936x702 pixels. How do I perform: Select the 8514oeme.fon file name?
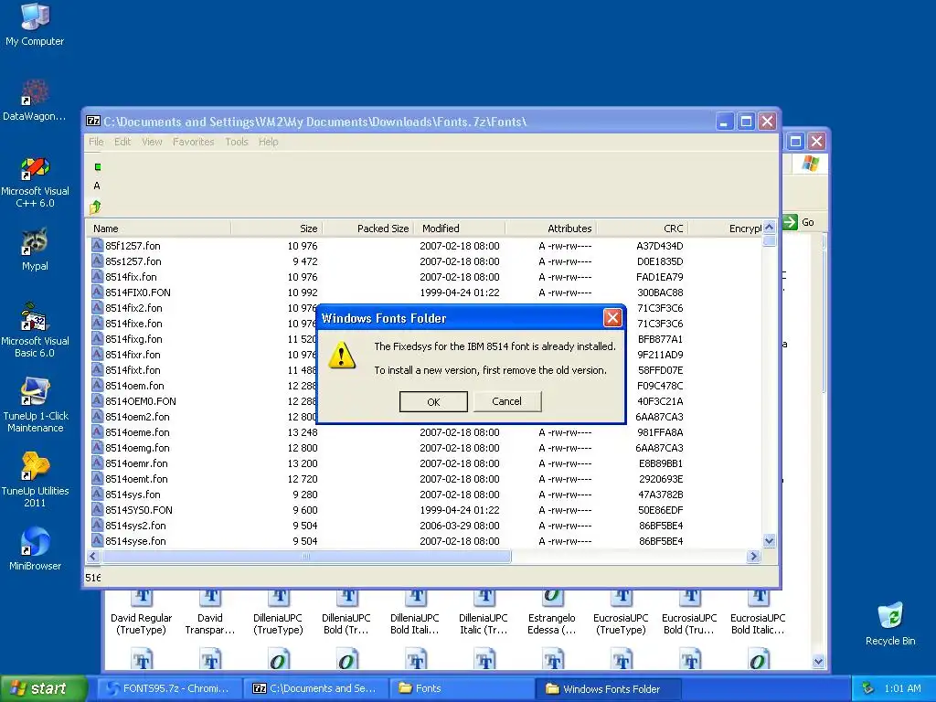click(137, 432)
